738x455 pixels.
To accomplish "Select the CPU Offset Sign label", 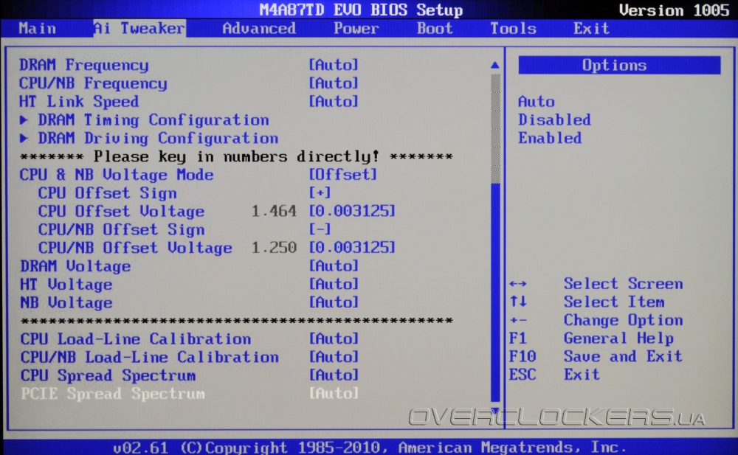I will (x=107, y=193).
